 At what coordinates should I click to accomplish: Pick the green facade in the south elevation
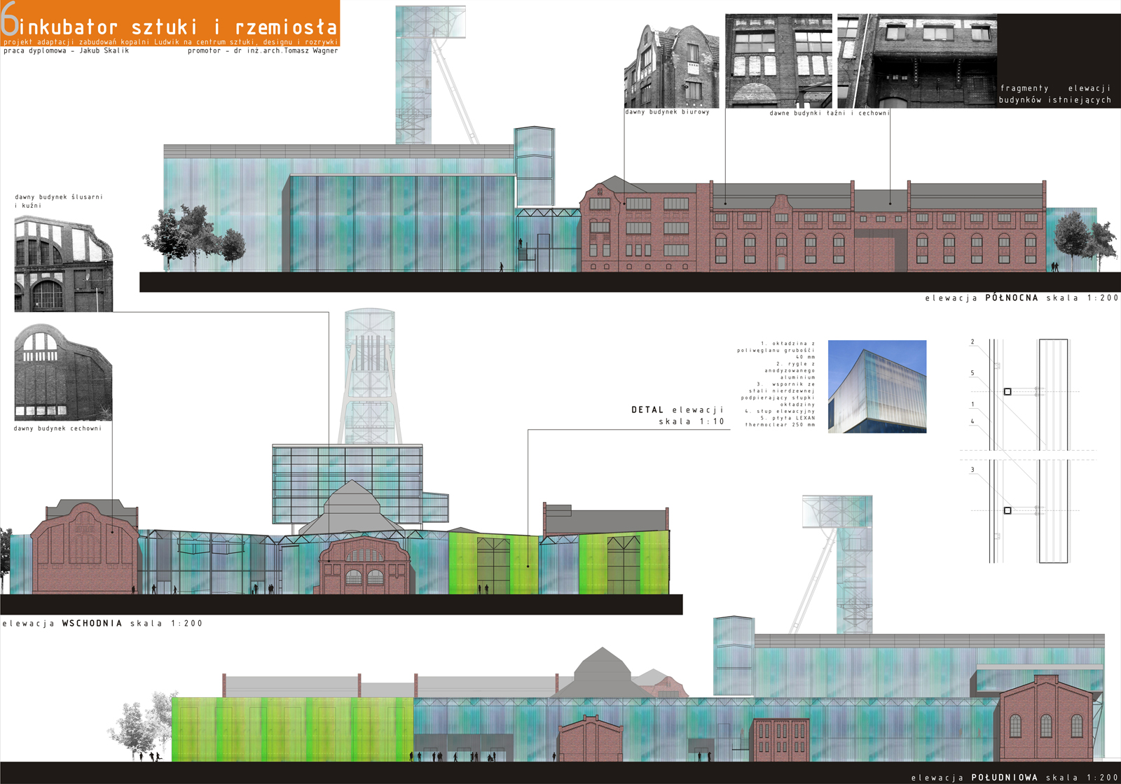click(292, 729)
